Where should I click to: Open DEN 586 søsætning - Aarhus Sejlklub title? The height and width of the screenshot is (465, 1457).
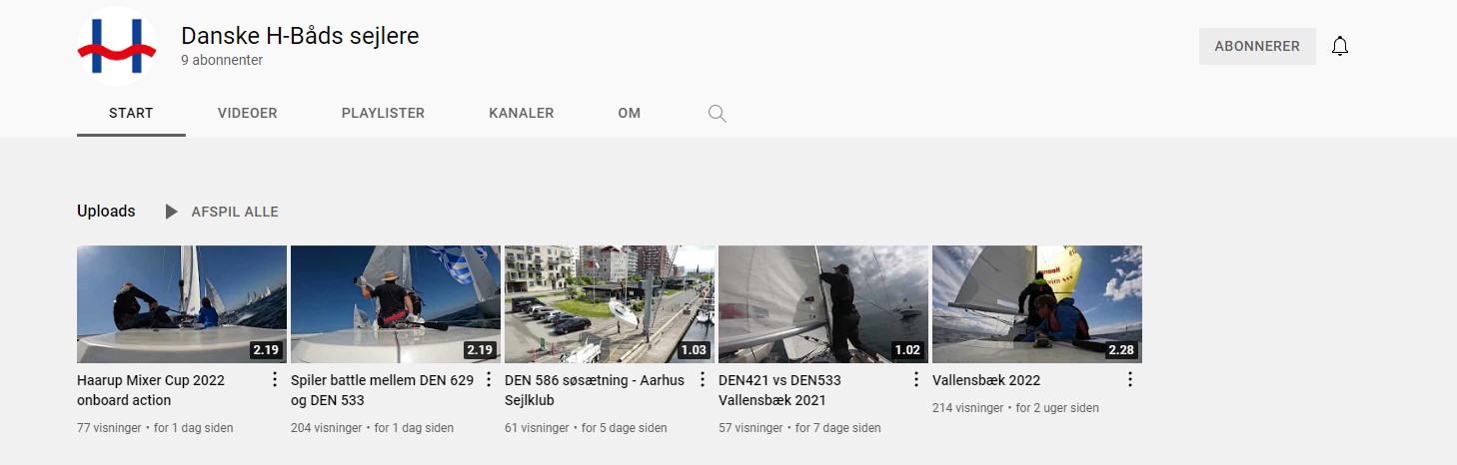(x=595, y=390)
